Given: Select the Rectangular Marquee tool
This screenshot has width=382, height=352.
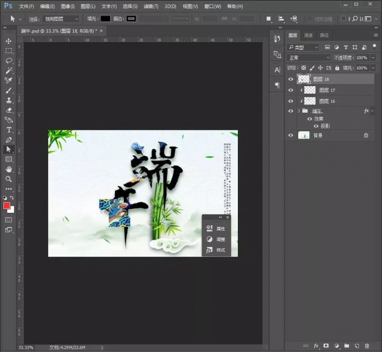Looking at the screenshot, I should (9, 50).
